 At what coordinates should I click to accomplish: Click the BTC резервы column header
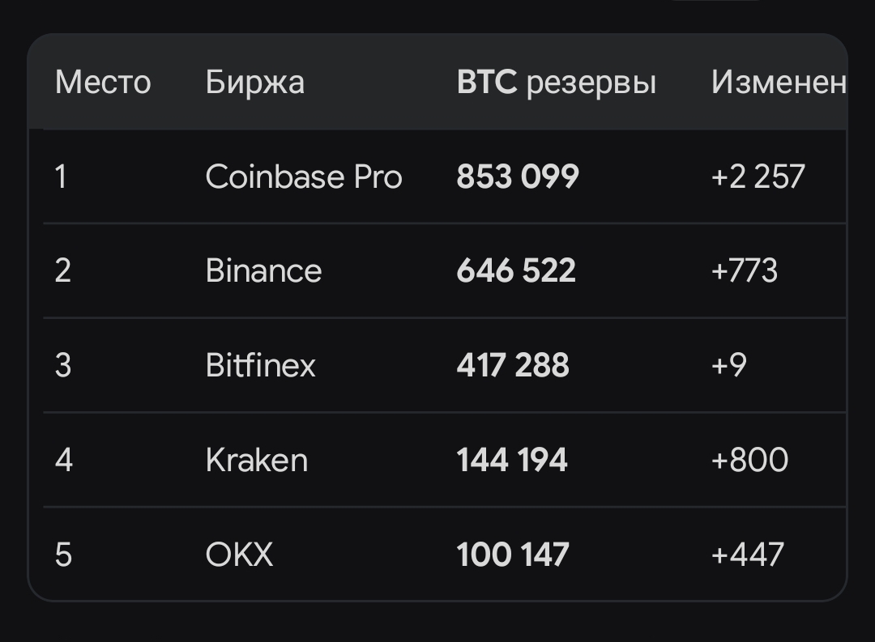point(557,83)
